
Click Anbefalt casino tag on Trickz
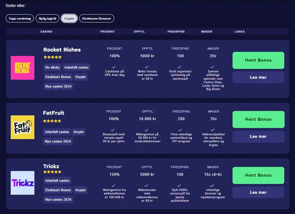(57, 180)
